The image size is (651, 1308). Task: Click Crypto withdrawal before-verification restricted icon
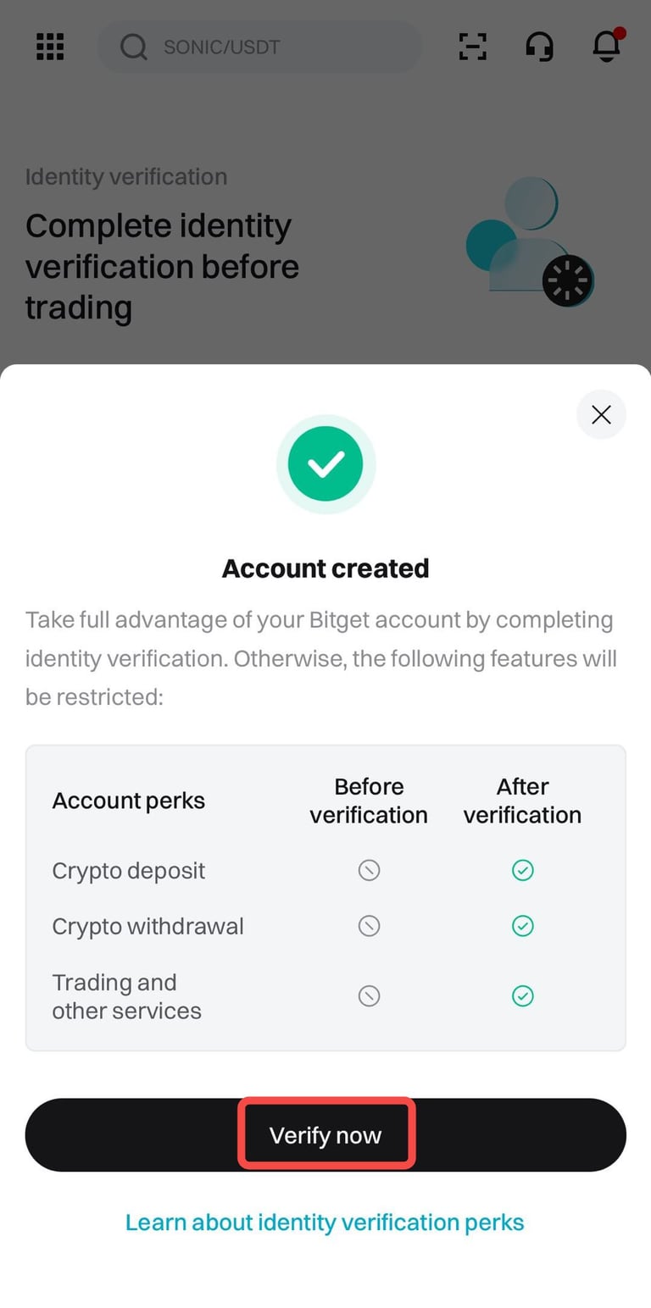[x=369, y=926]
